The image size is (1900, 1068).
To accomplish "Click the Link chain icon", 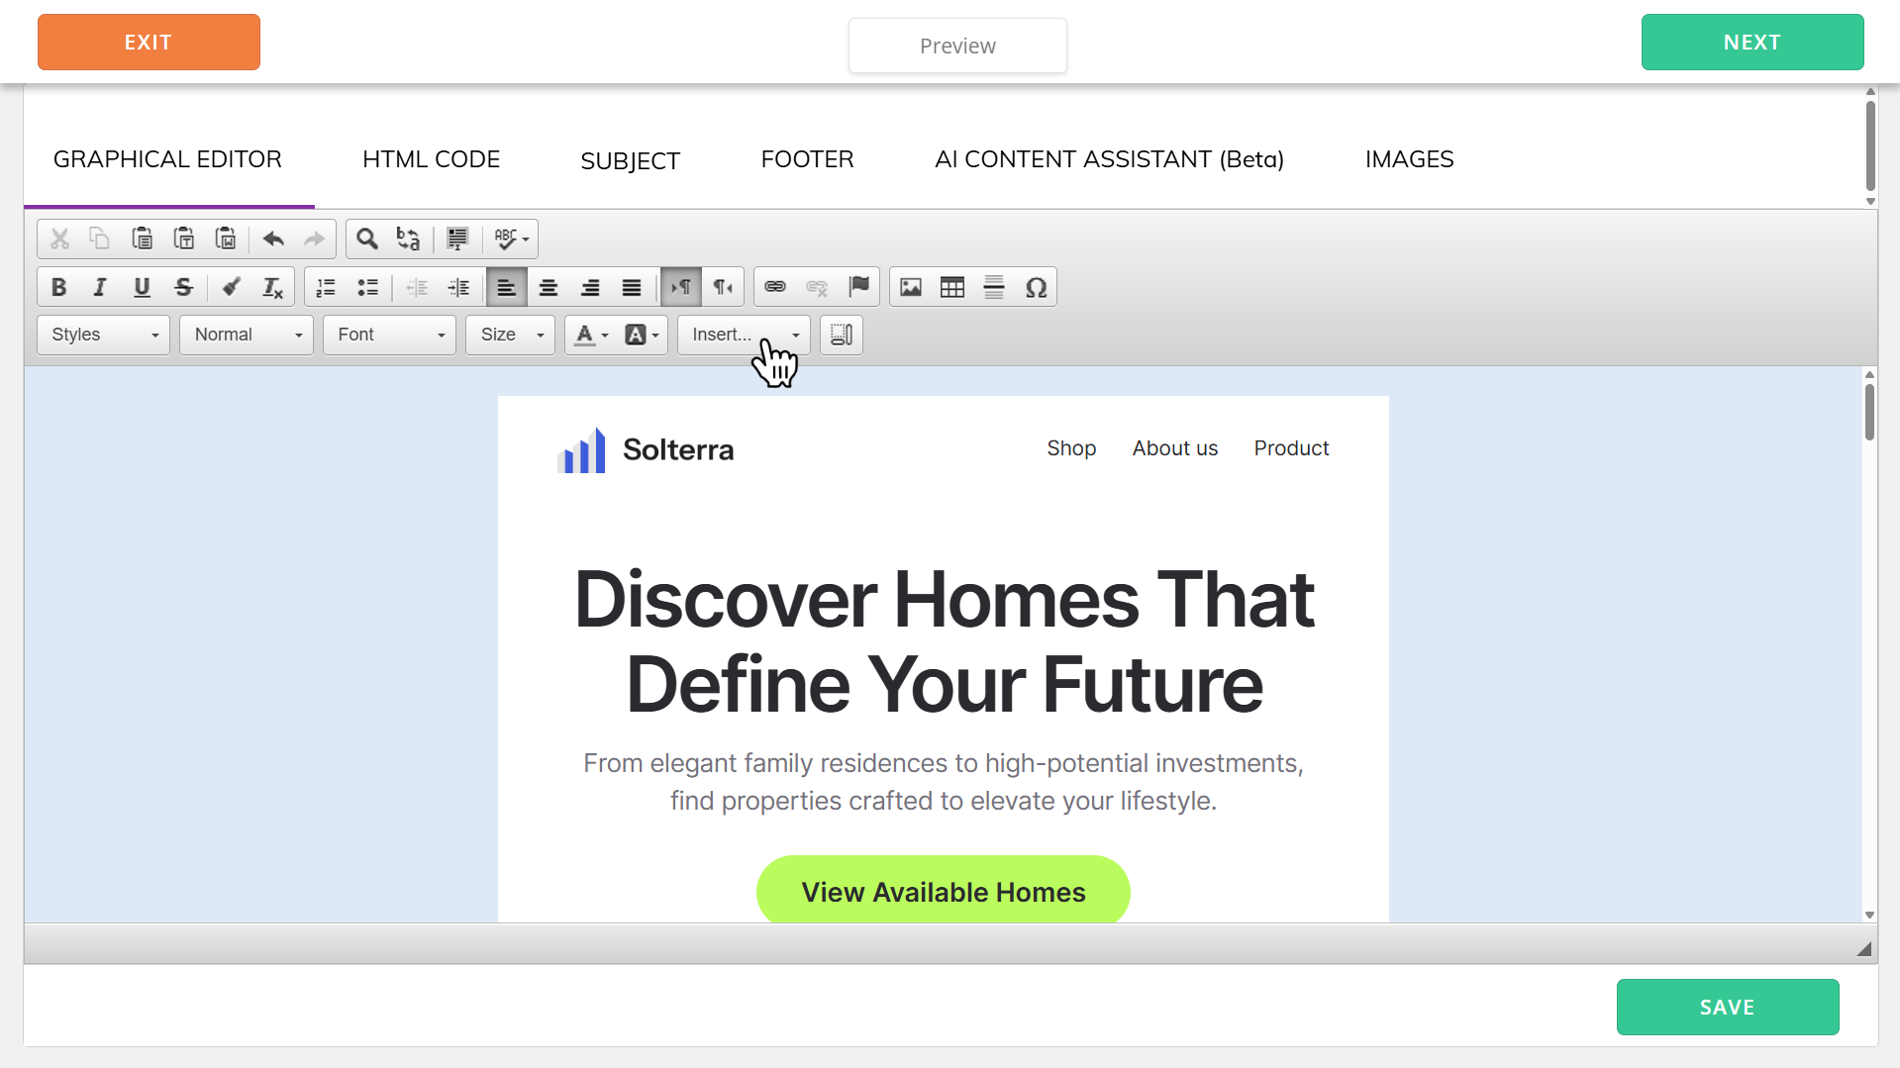I will click(x=775, y=287).
